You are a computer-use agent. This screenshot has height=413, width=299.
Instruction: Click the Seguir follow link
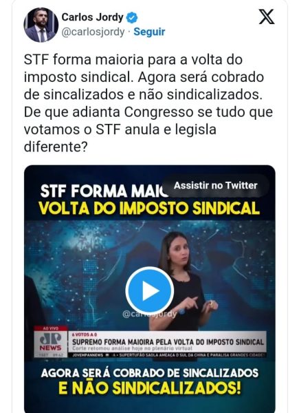[x=149, y=32]
